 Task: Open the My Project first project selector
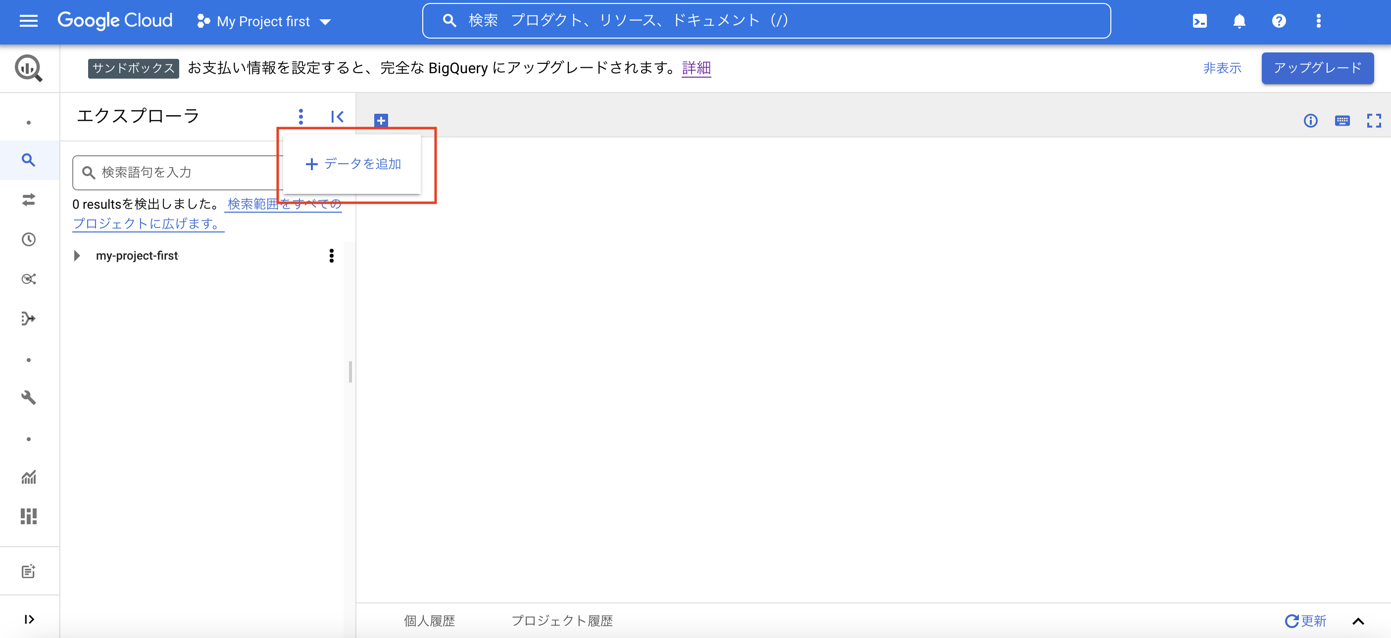(264, 22)
